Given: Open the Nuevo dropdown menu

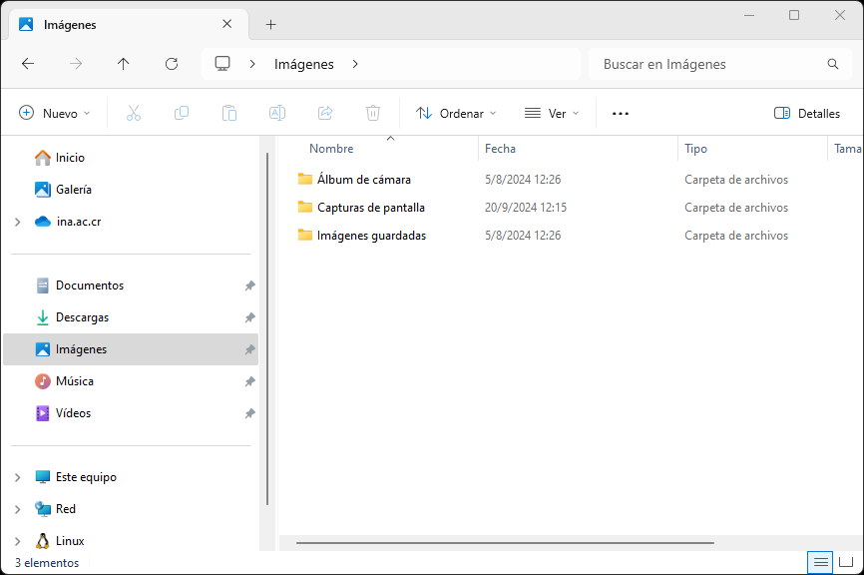Looking at the screenshot, I should click(55, 113).
